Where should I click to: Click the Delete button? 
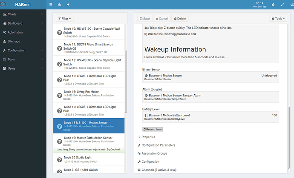point(180,19)
